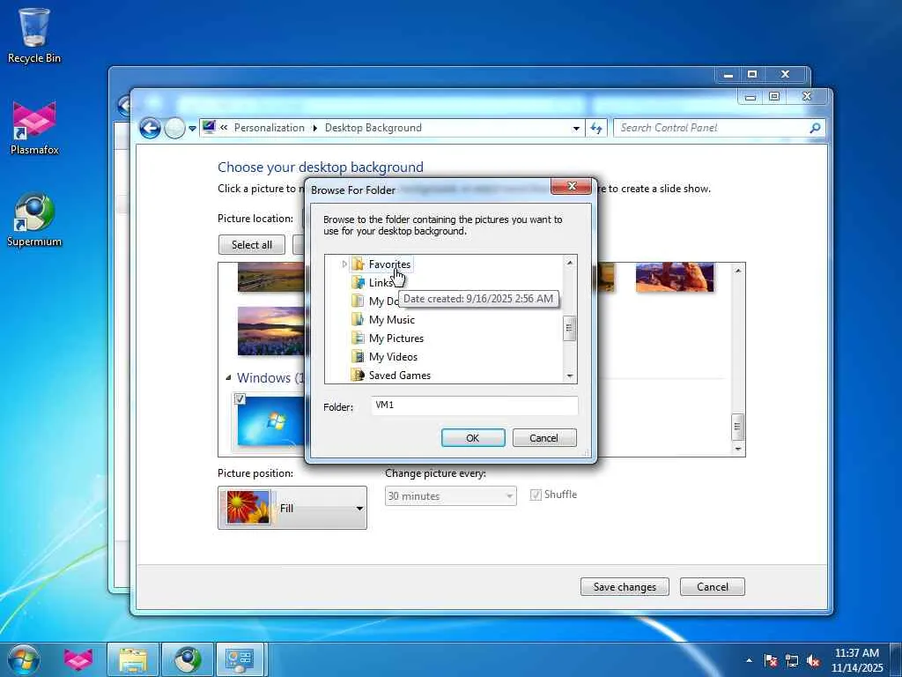Open Windows Explorer from the taskbar
This screenshot has width=902, height=677.
tap(133, 659)
